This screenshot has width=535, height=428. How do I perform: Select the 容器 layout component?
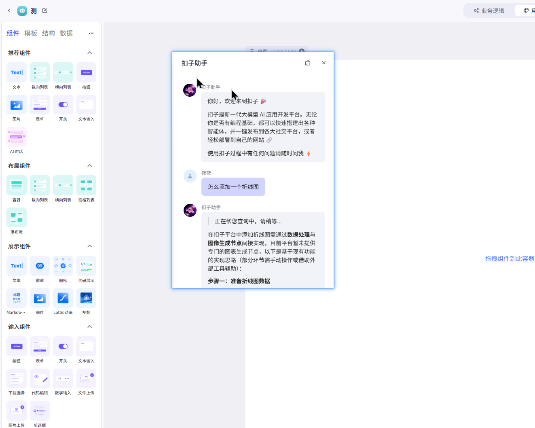coord(17,189)
